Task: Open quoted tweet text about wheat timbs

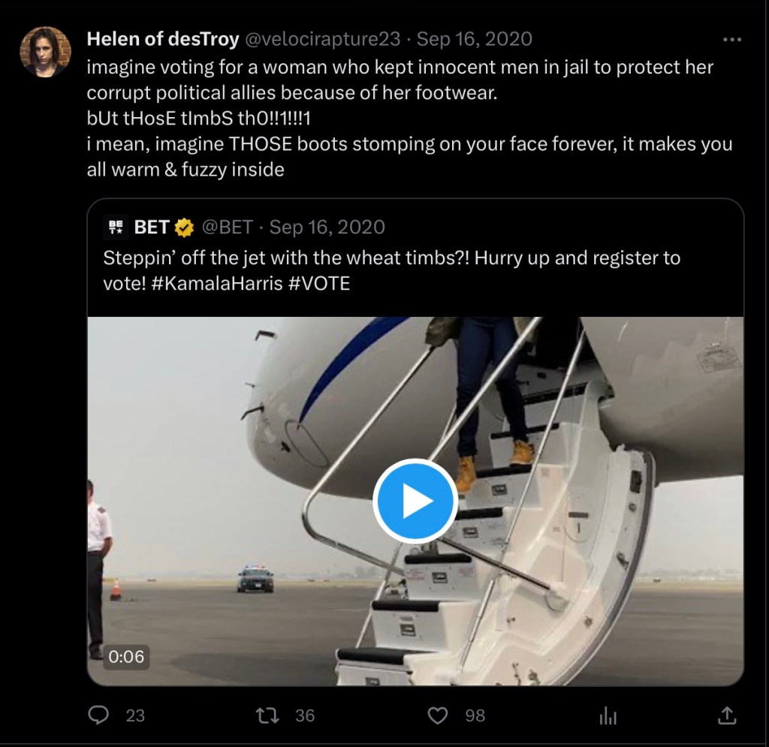Action: (x=391, y=258)
